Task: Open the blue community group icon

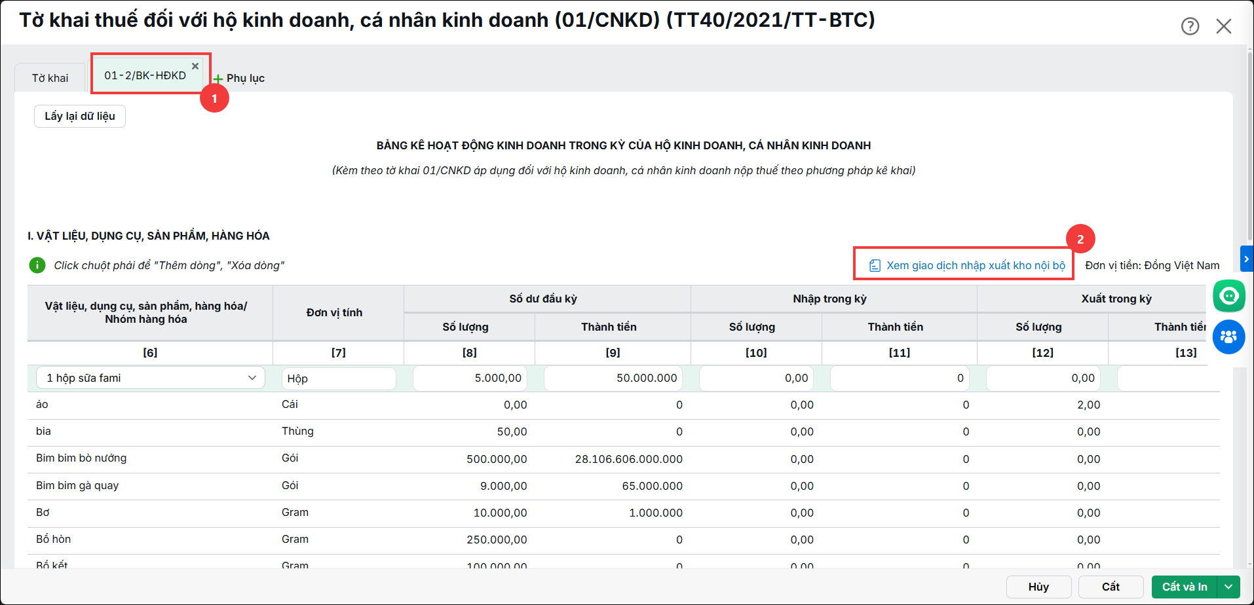Action: pos(1228,337)
